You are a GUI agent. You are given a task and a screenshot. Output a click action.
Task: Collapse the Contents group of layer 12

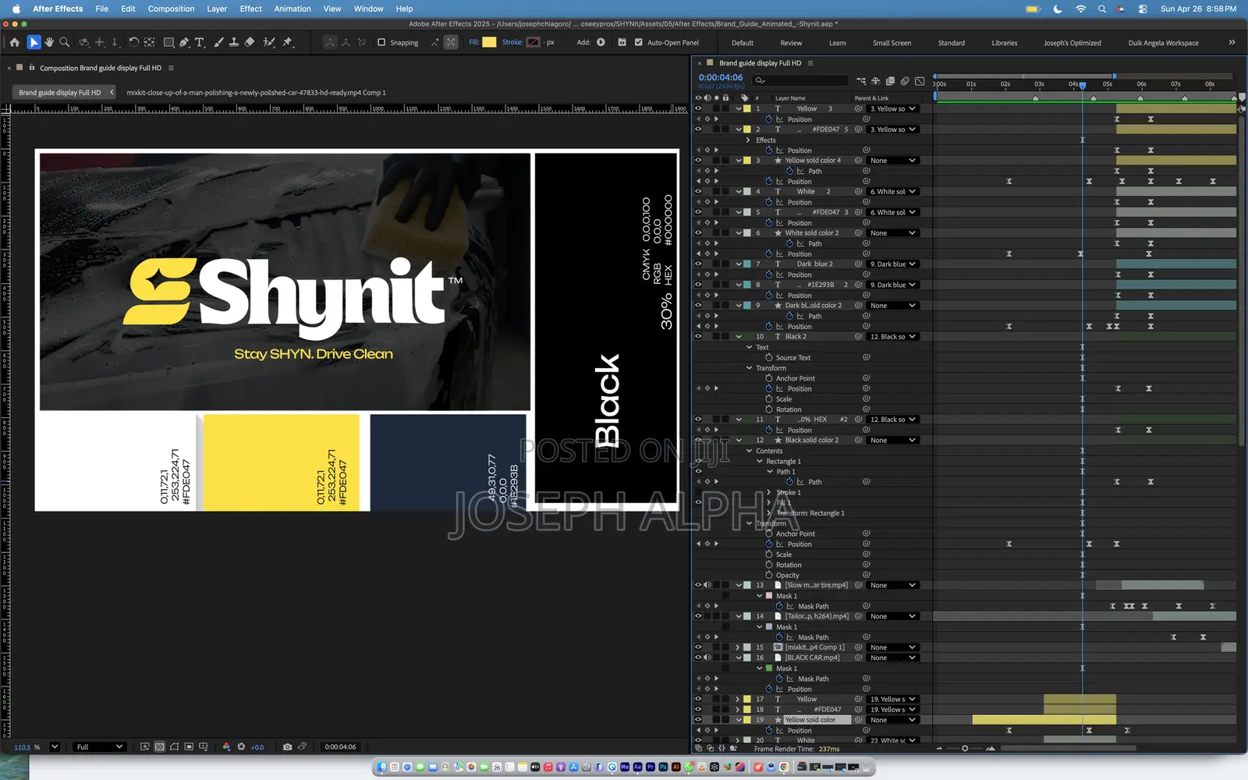[x=750, y=451]
